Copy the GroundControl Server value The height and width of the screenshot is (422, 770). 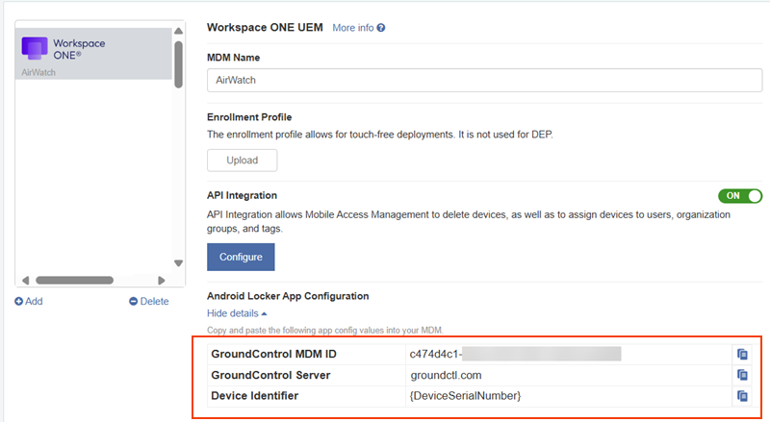pyautogui.click(x=742, y=375)
